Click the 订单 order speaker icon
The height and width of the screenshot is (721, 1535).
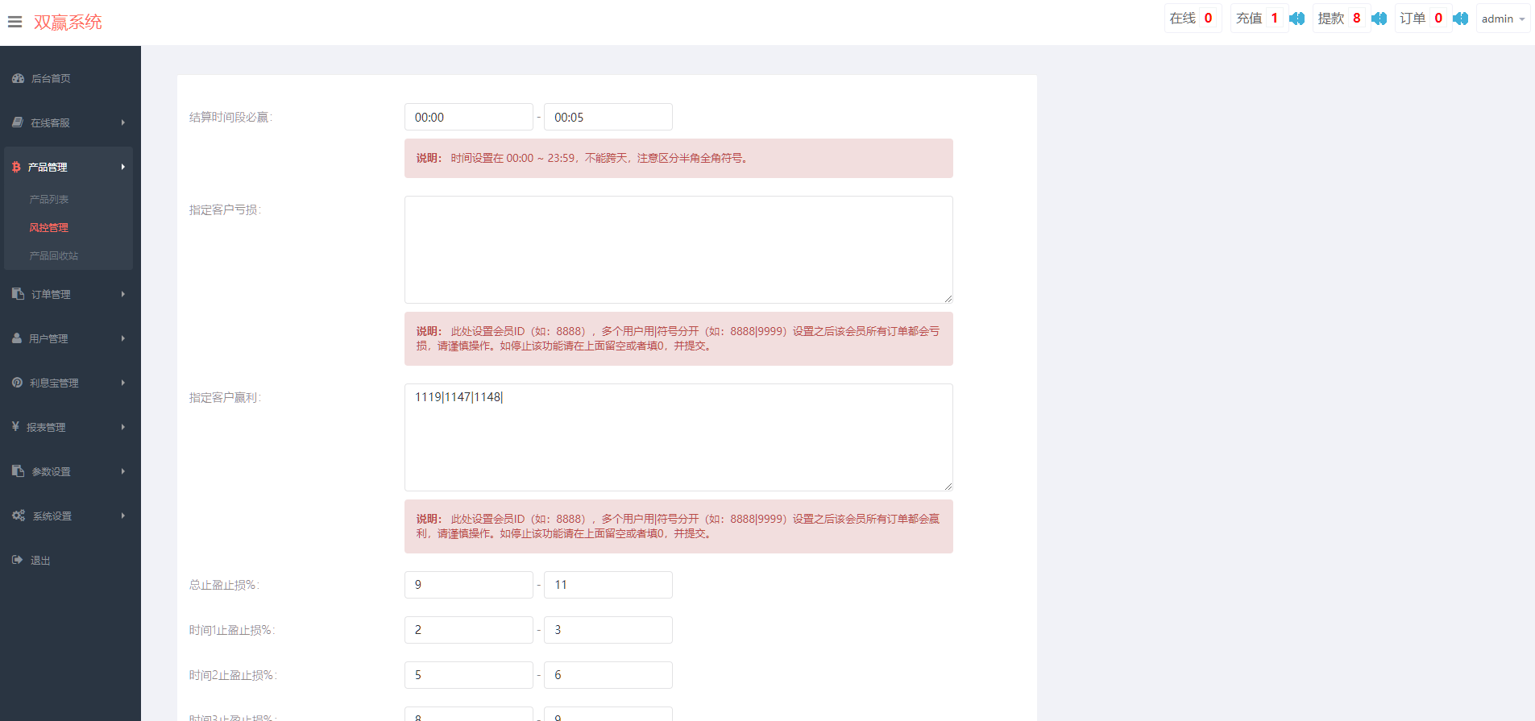coord(1460,19)
